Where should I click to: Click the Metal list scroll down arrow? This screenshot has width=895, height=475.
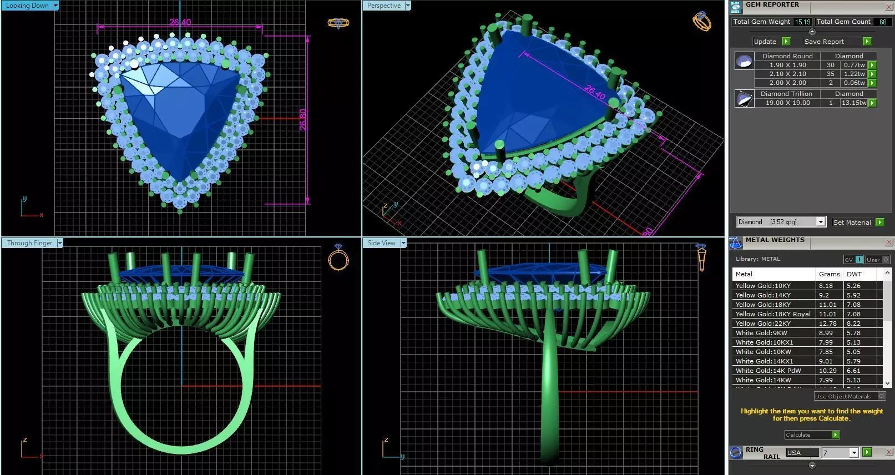coord(887,383)
